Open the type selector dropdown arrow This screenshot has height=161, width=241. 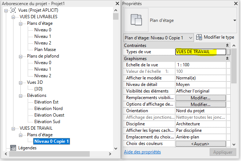234,20
